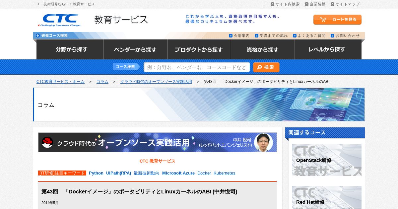Select レベルから探す menu

pos(328,49)
